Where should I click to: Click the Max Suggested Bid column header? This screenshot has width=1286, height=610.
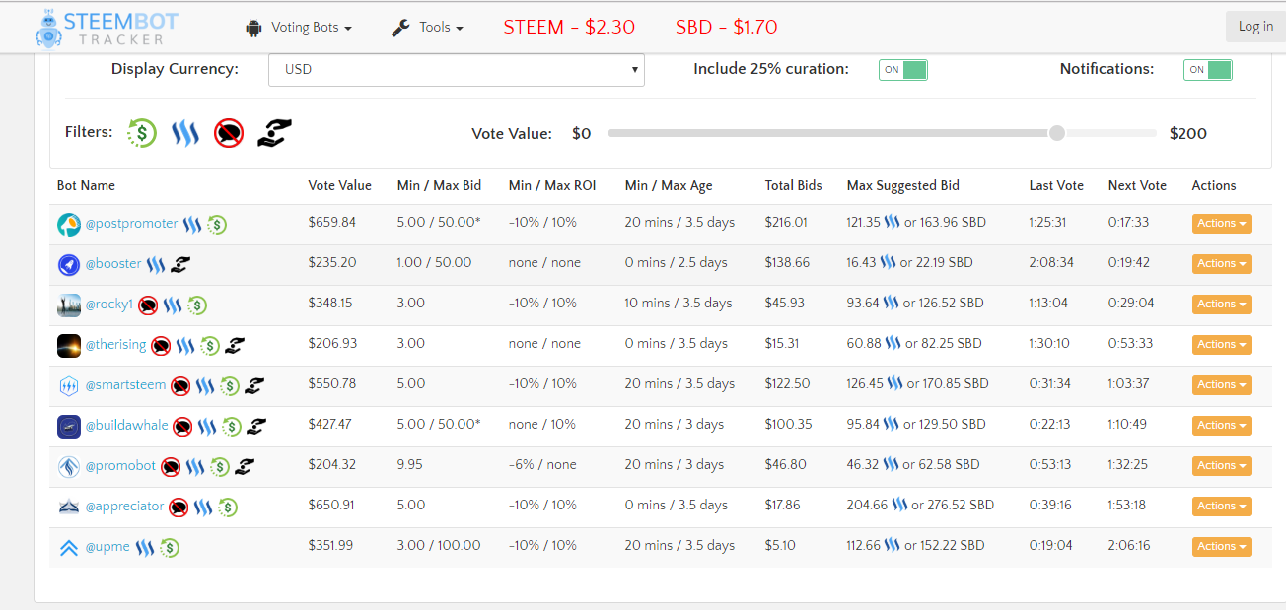tap(903, 185)
